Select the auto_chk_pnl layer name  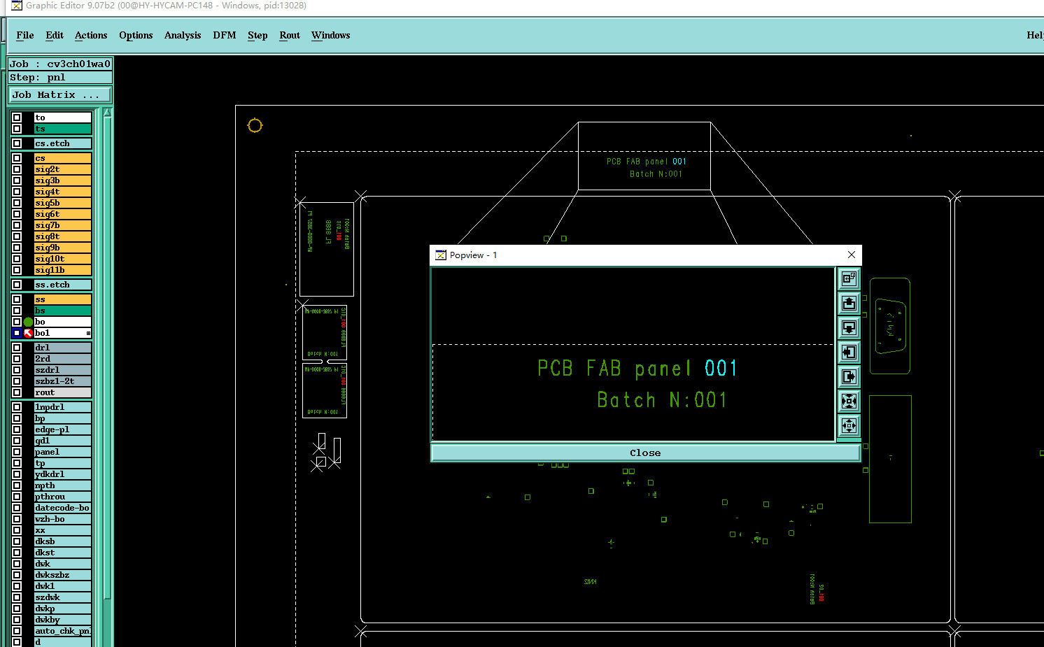pos(63,631)
